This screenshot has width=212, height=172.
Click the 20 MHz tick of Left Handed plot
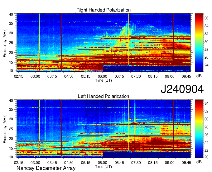point(11,139)
